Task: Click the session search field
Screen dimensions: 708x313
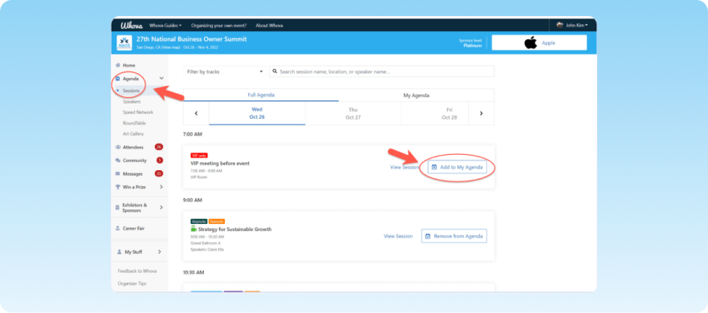Action: pos(381,71)
